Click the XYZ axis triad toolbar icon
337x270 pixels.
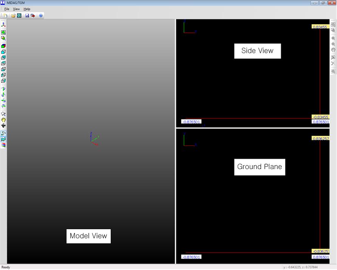(3, 25)
